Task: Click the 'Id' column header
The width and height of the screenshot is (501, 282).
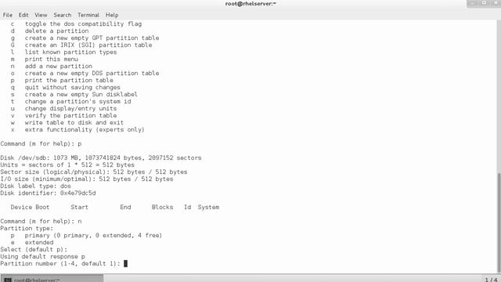Action: point(187,207)
